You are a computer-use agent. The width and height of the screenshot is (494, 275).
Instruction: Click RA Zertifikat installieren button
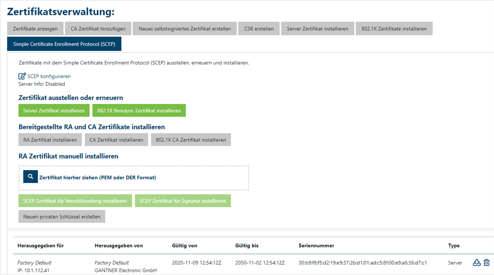(50, 140)
